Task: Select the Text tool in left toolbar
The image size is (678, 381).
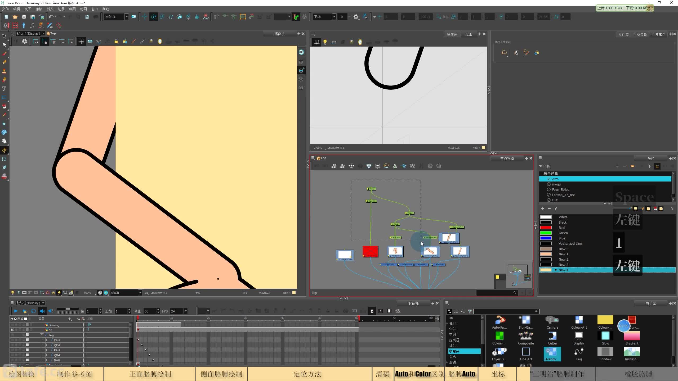Action: coord(4,89)
